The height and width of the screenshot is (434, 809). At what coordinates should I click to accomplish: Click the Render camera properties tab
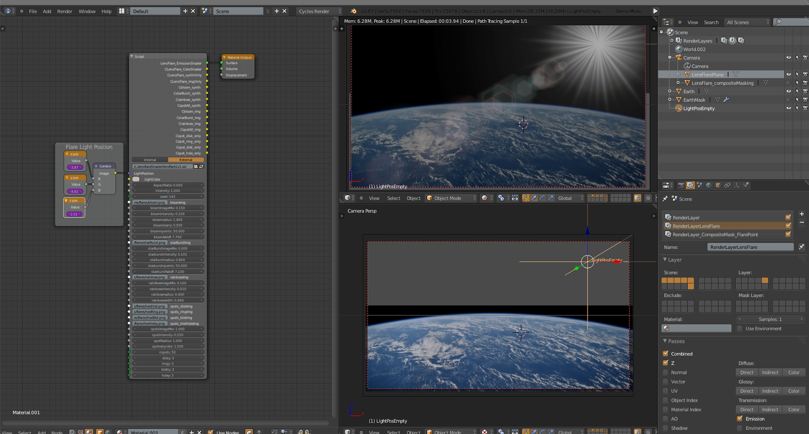click(681, 185)
